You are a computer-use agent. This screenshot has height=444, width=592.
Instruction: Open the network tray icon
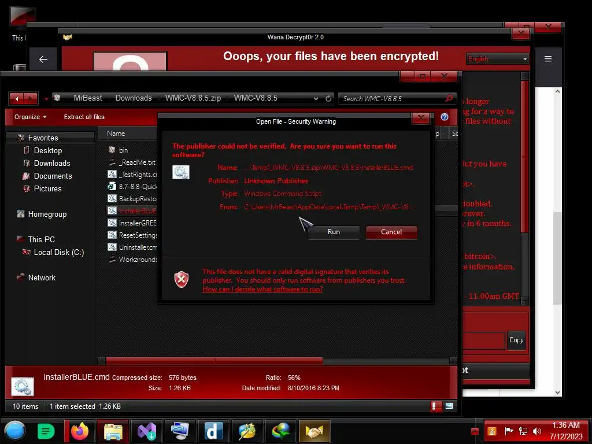pyautogui.click(x=523, y=431)
